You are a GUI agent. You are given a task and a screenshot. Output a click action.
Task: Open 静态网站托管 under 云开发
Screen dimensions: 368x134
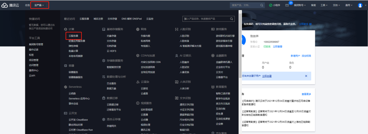[76, 124]
